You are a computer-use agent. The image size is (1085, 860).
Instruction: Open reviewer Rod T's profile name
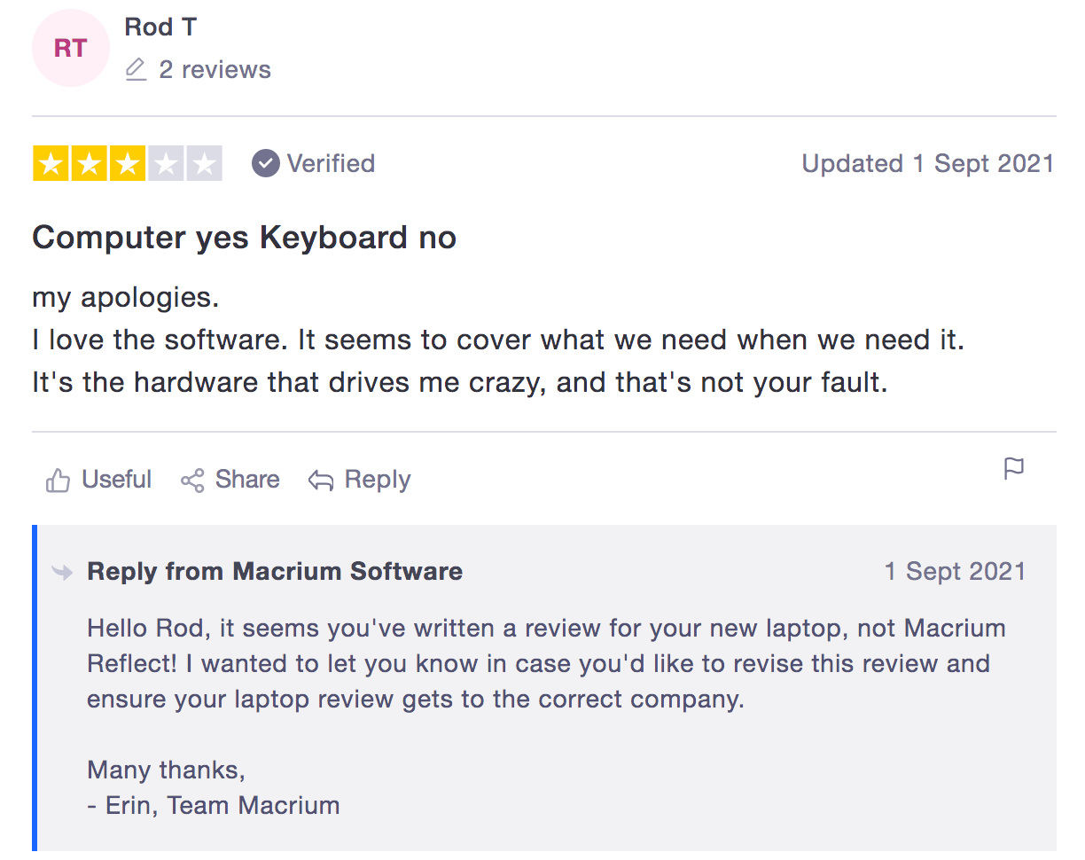[160, 27]
